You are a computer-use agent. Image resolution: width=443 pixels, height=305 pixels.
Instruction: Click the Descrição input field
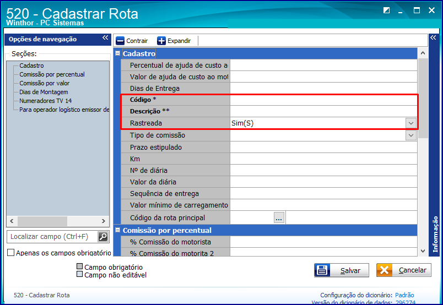(x=323, y=111)
